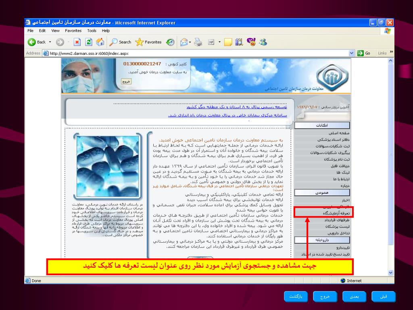413x310 pixels.
Task: Click the بعدی next slide button
Action: 354,296
